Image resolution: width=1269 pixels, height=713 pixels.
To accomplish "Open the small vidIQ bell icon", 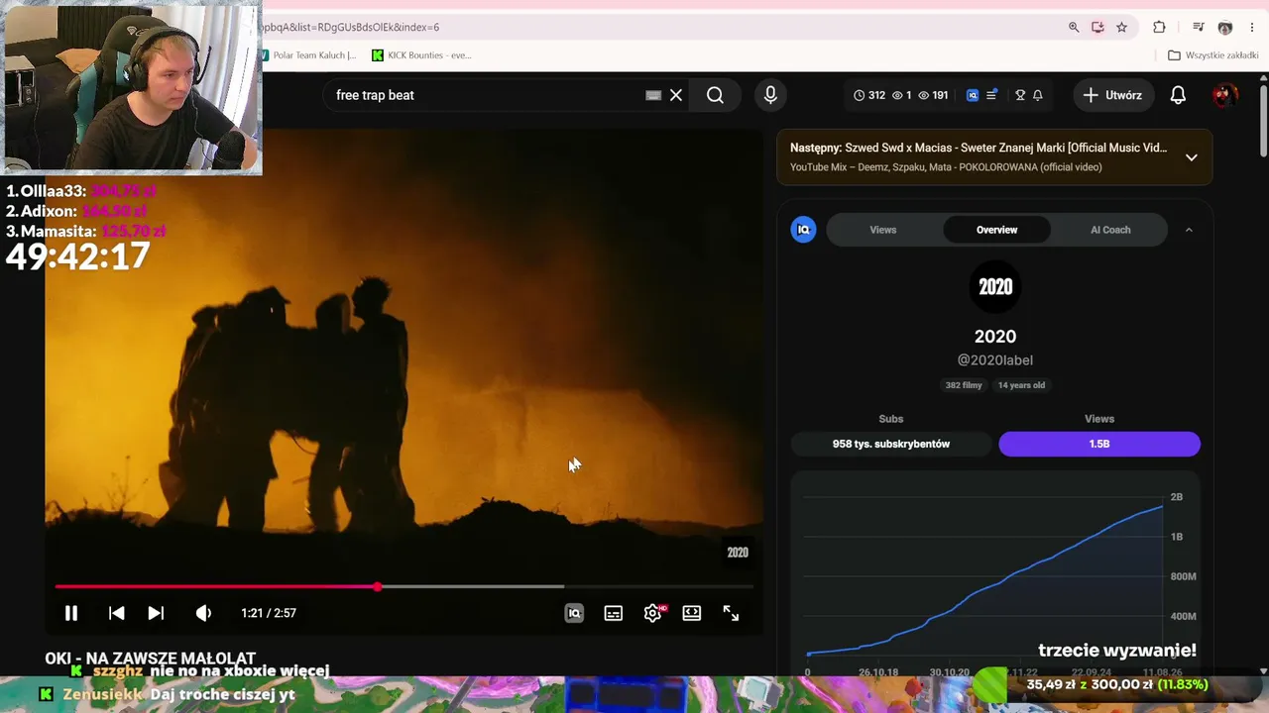I will 1038,95.
